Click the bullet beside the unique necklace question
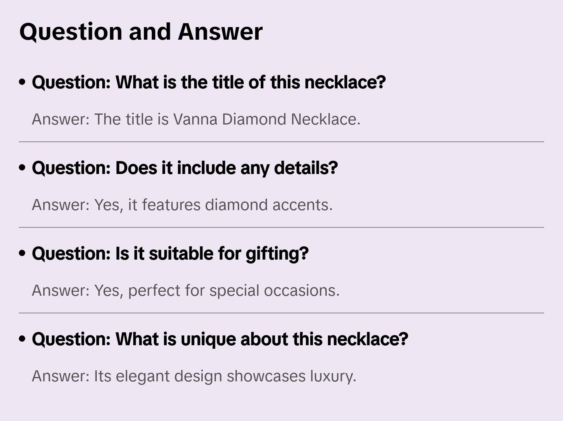The image size is (563, 421). [x=22, y=339]
